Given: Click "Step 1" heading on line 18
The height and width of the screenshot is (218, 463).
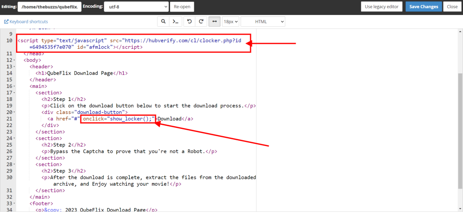Looking at the screenshot, I should (62, 99).
